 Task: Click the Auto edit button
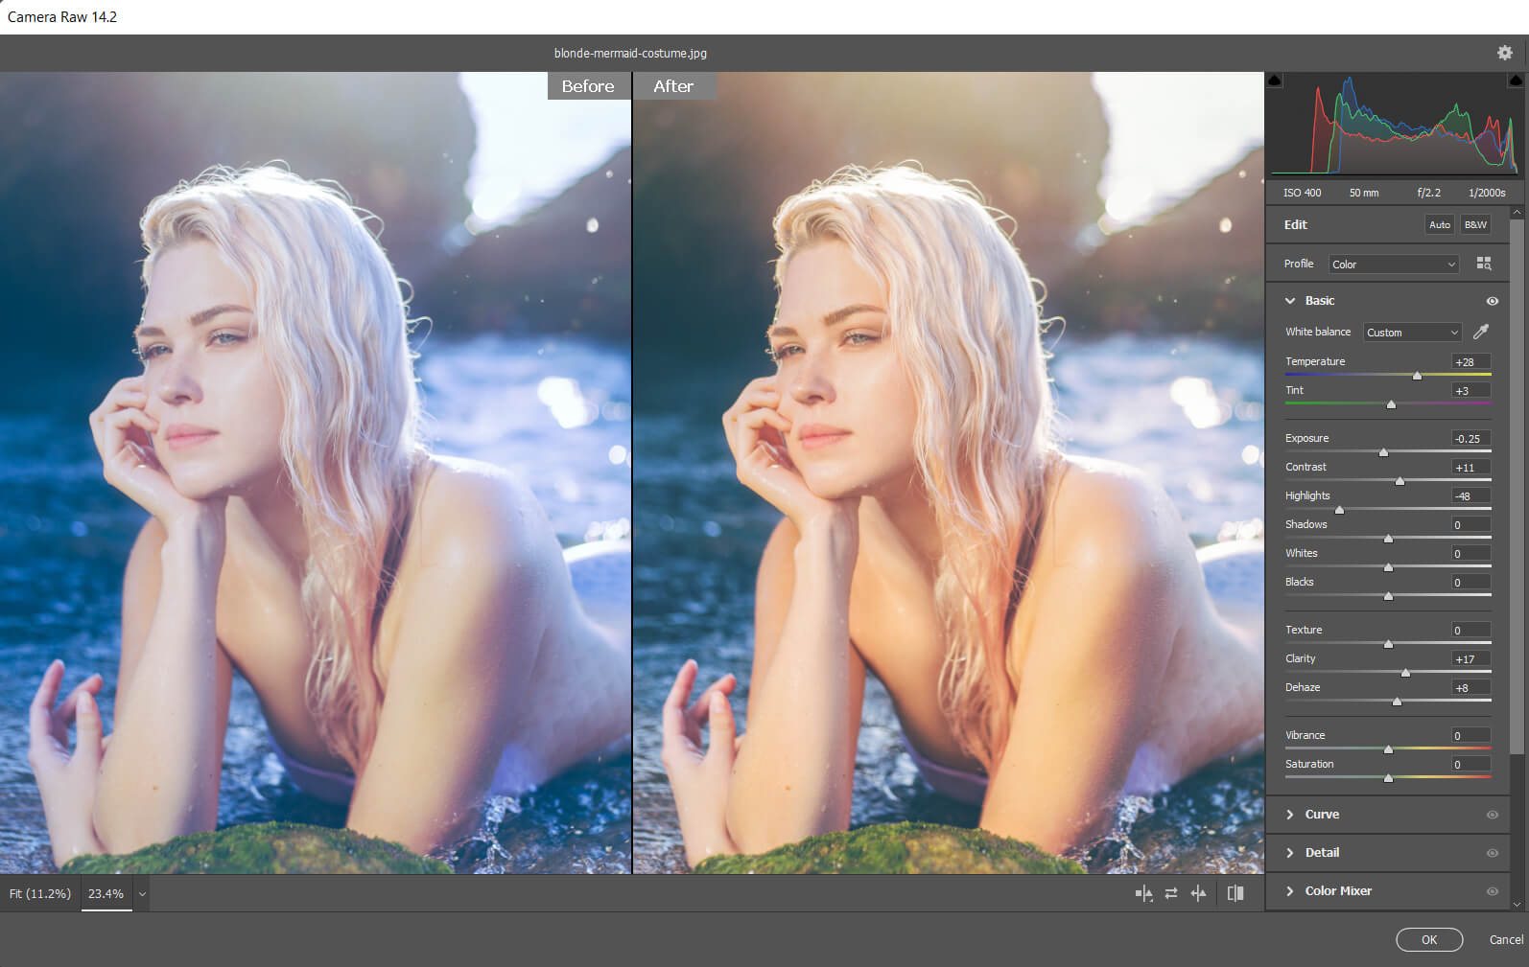pos(1439,225)
